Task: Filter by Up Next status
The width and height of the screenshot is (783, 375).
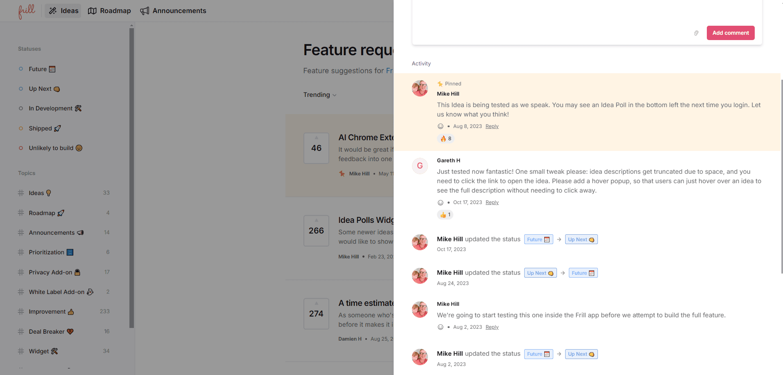Action: pyautogui.click(x=39, y=89)
